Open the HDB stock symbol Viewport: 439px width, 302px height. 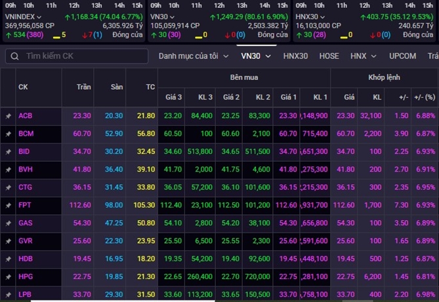pos(26,259)
